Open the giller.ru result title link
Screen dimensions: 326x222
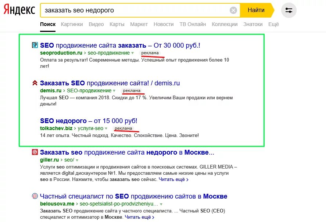(x=127, y=152)
